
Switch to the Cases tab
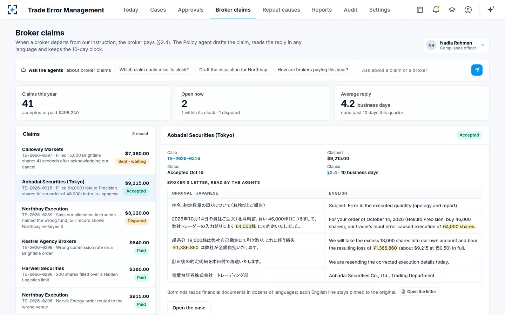click(x=158, y=10)
